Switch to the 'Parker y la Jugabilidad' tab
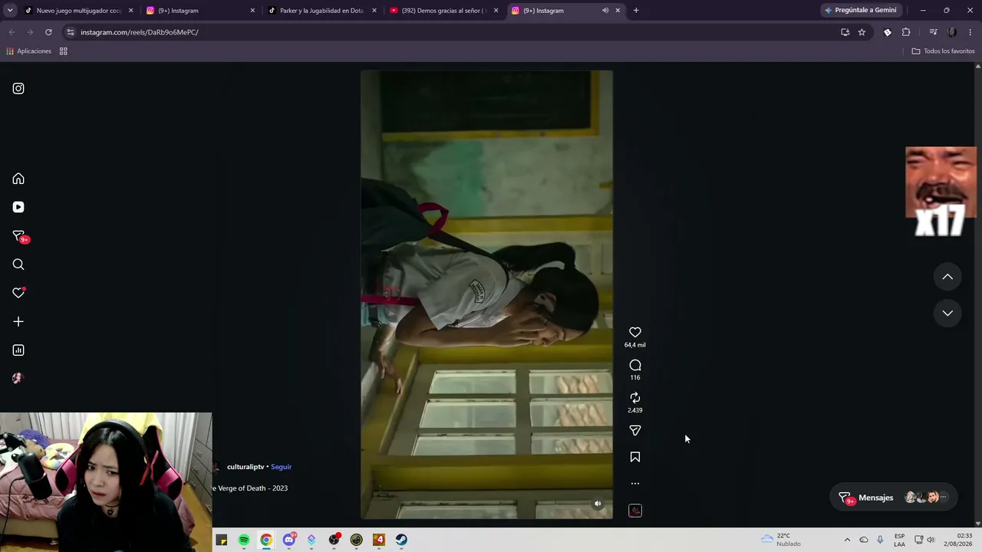 click(322, 11)
